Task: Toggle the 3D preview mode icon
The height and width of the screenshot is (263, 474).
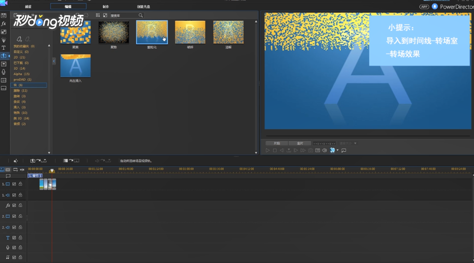Action: coord(332,150)
